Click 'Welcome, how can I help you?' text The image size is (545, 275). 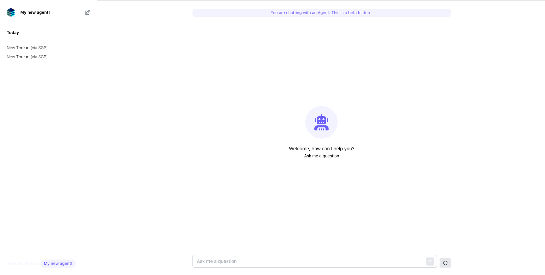[321, 149]
